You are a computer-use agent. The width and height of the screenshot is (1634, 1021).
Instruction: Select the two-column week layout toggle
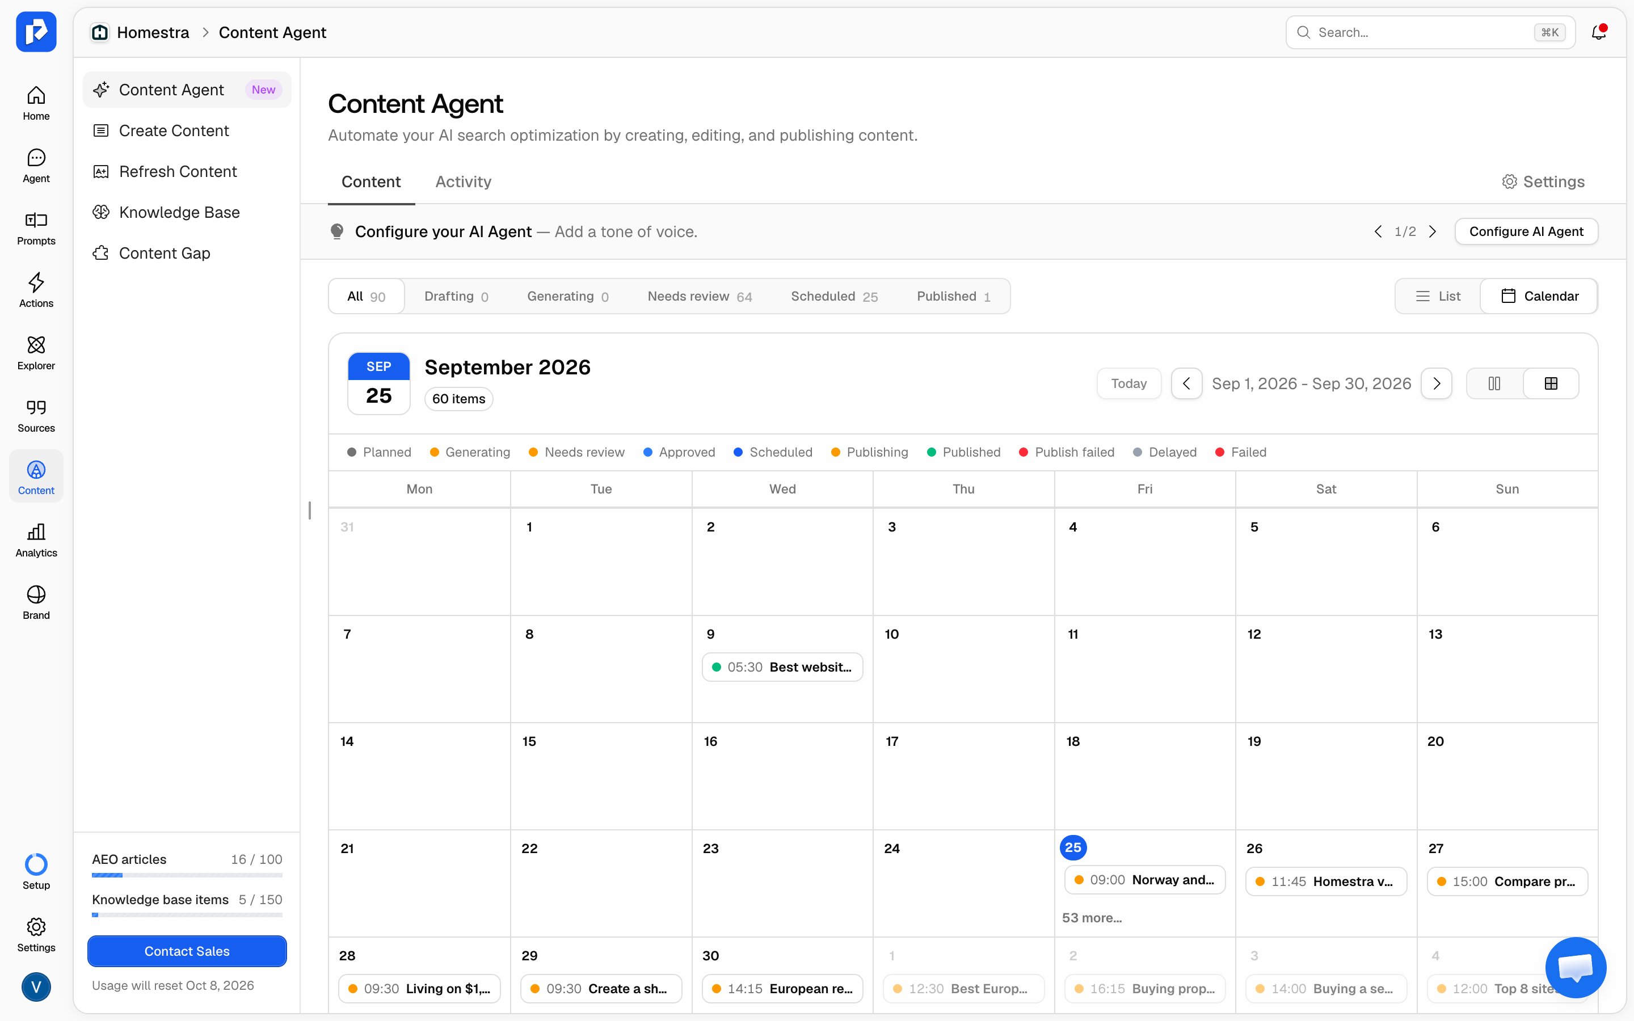coord(1494,383)
